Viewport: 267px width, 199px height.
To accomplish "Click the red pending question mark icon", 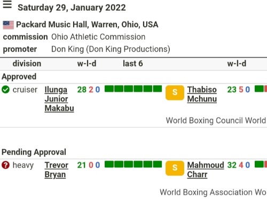I will [x=5, y=165].
